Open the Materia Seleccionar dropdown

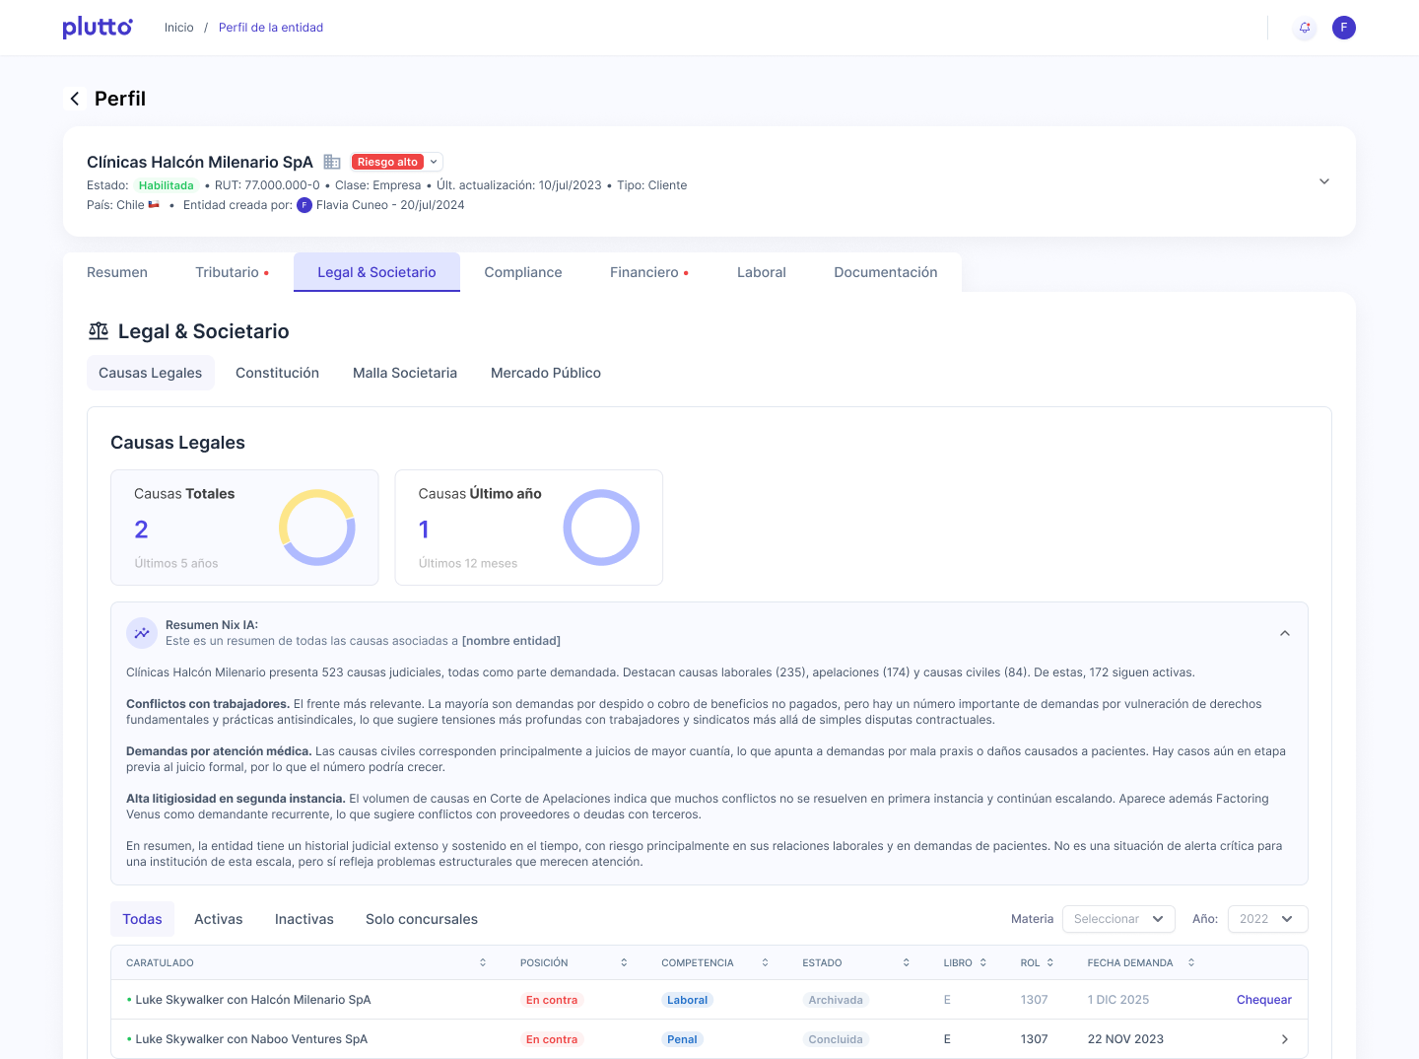point(1118,919)
